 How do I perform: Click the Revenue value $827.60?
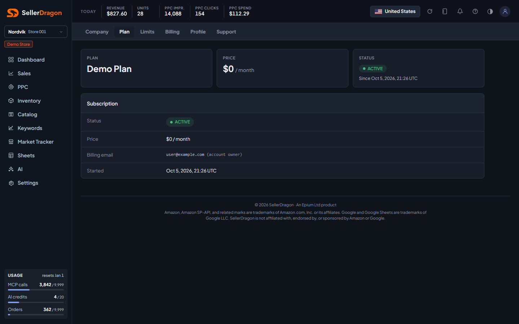point(117,14)
